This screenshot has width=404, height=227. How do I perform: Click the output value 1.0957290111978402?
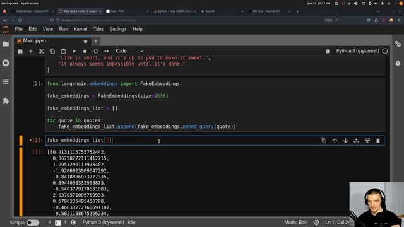pos(78,165)
